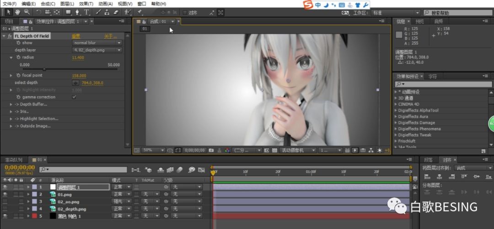Open blend mode dropdown for 02_ao.png
Image resolution: width=494 pixels, height=229 pixels.
coord(121,202)
